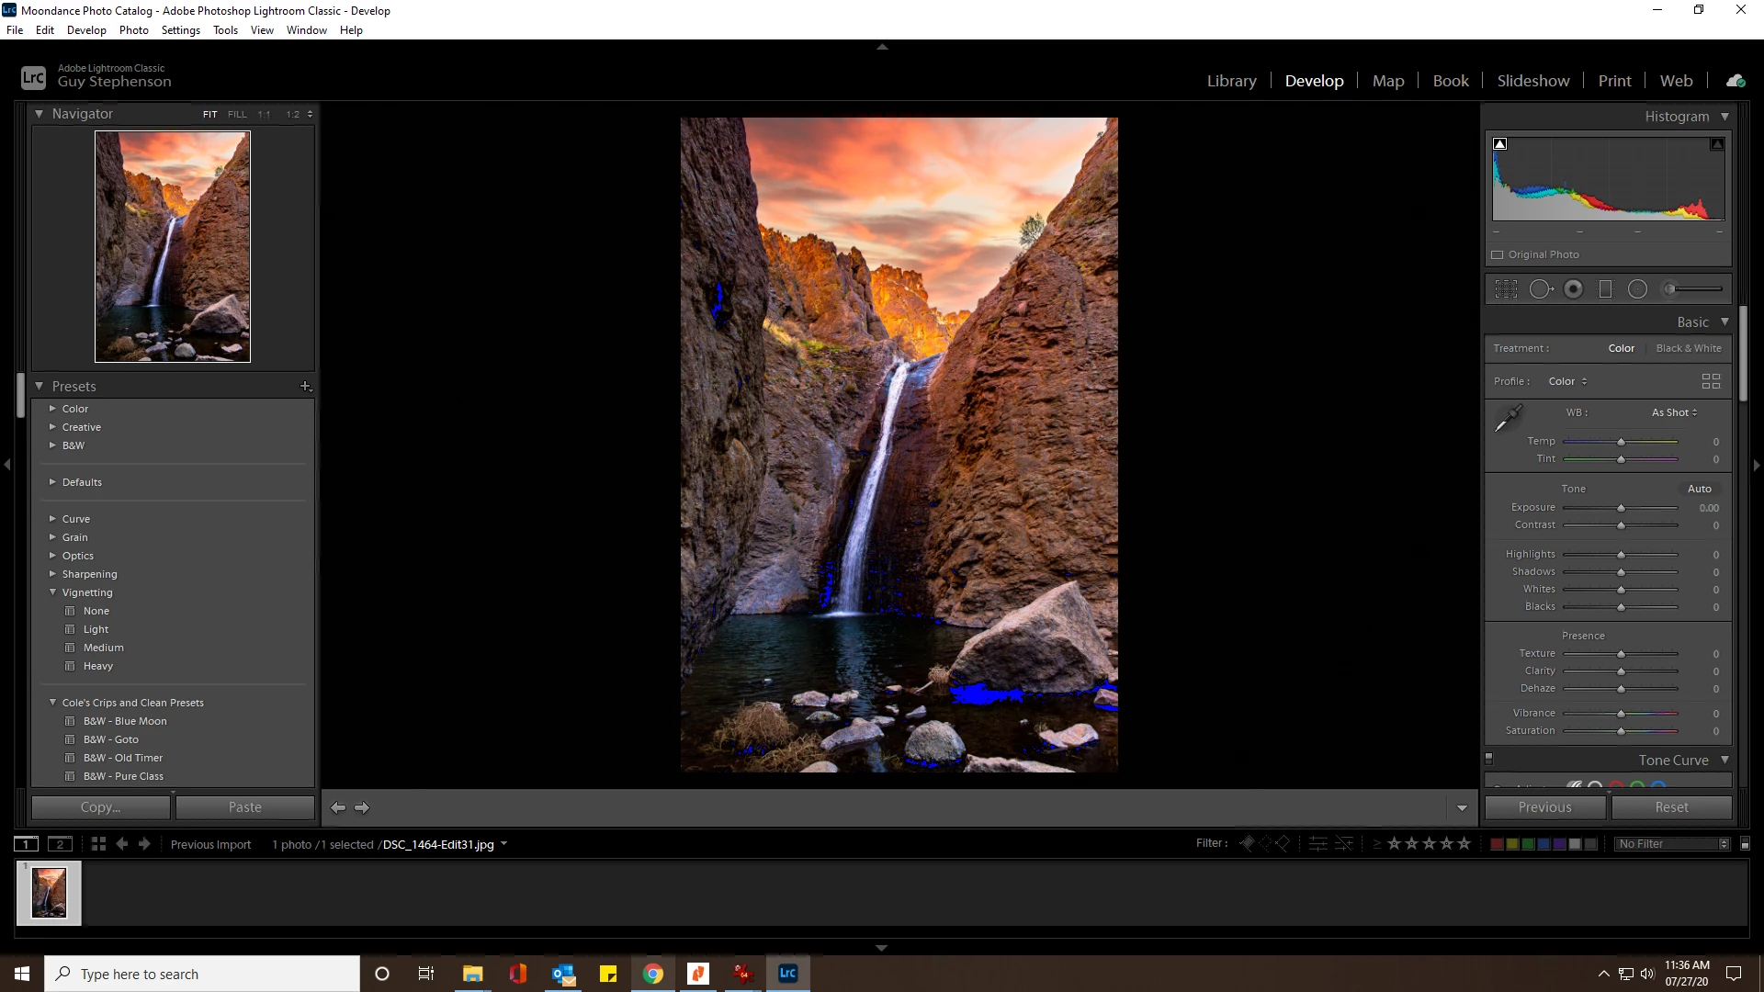Add a new preset with plus icon
1764x992 pixels.
[x=306, y=387]
